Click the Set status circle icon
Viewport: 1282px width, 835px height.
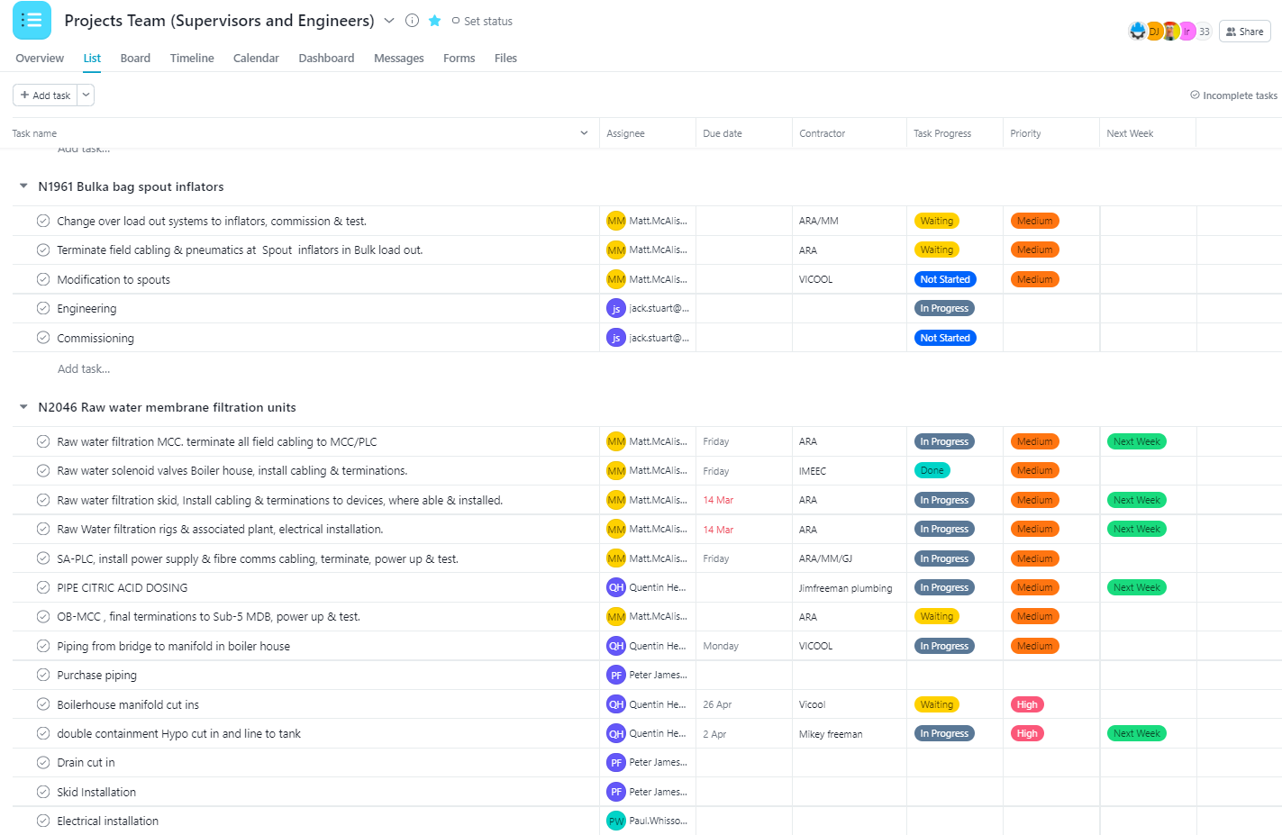(x=456, y=21)
